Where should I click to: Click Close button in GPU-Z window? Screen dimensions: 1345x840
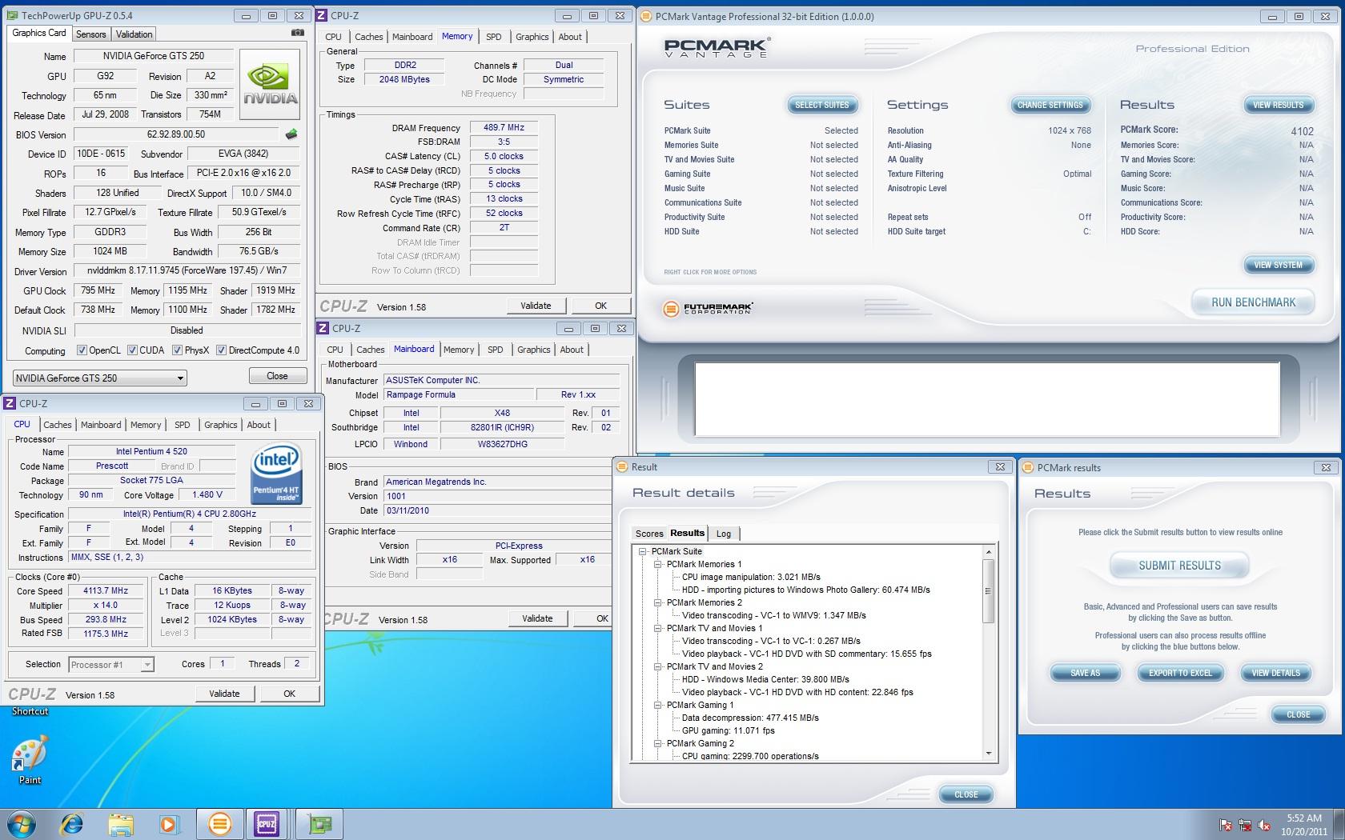(x=277, y=376)
